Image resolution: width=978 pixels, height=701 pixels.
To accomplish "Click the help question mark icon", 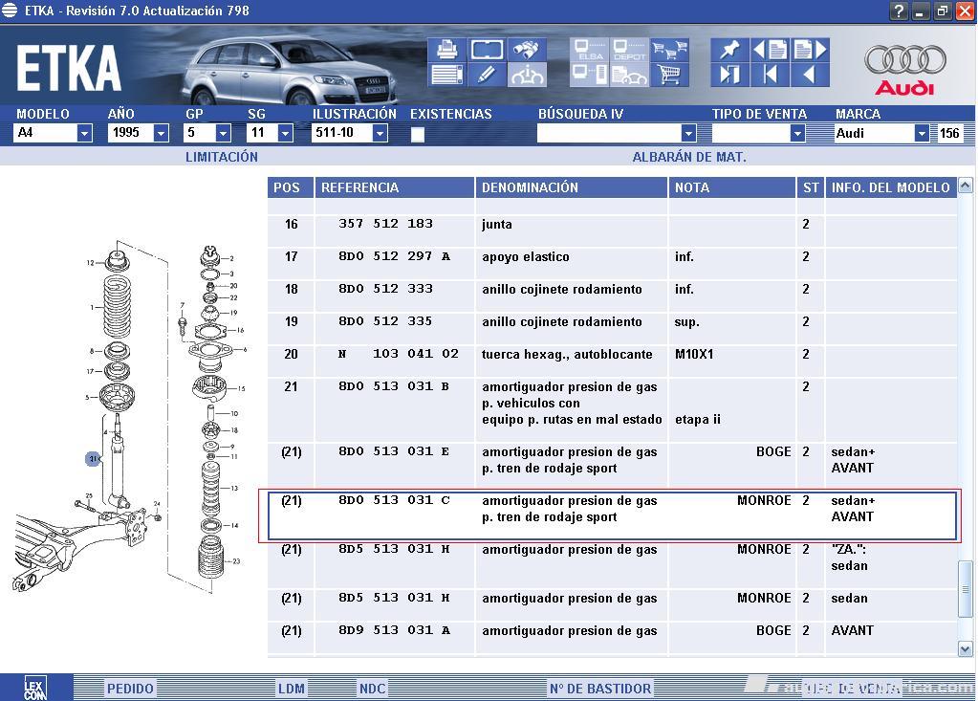I will coord(898,11).
